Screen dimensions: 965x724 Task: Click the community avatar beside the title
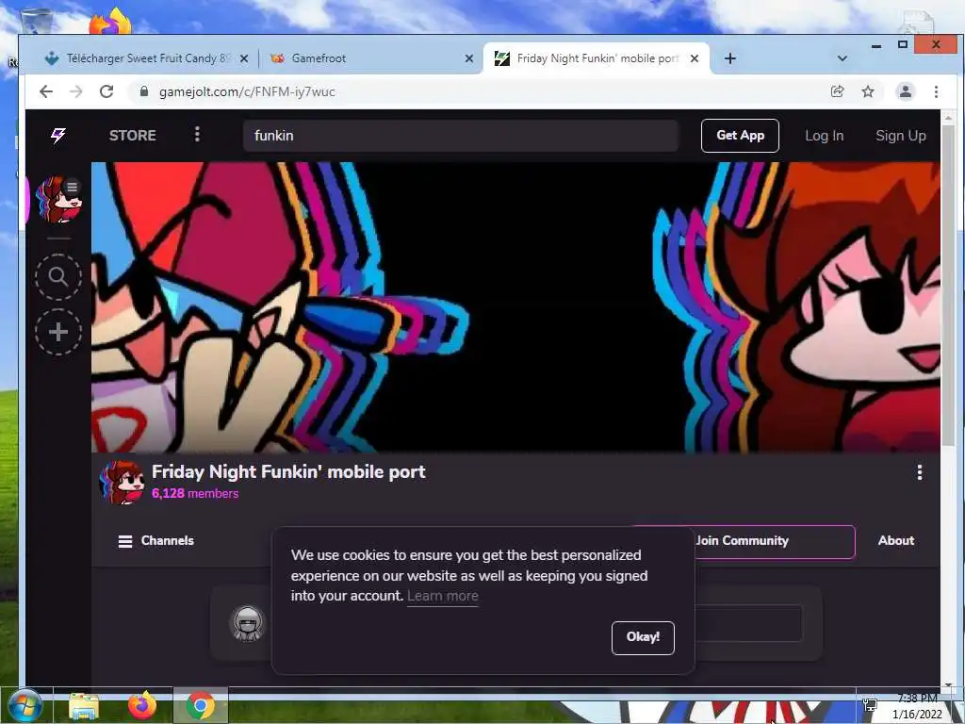pyautogui.click(x=122, y=482)
